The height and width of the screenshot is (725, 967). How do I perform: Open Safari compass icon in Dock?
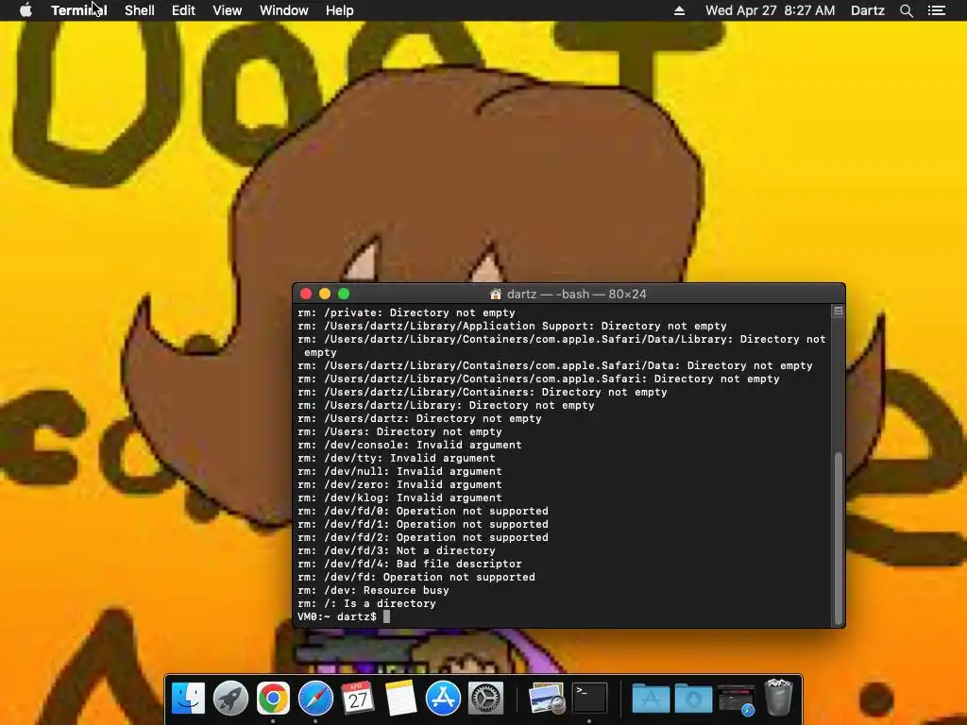315,699
